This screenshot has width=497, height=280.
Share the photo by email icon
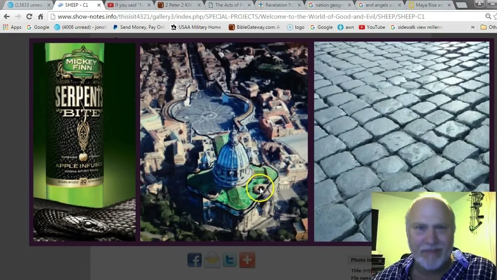[x=212, y=260]
